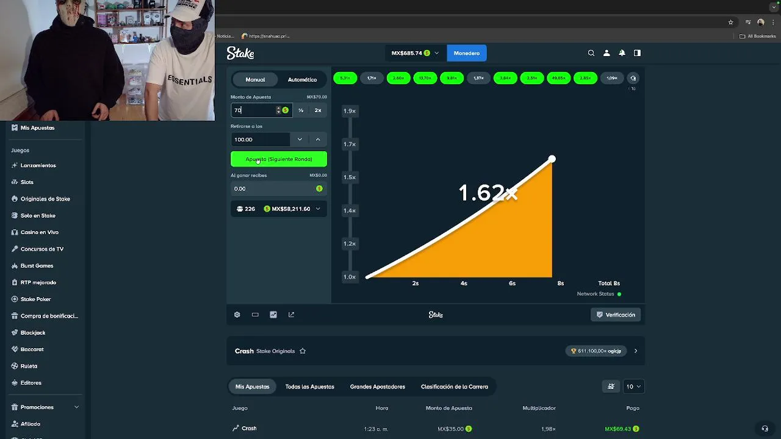Click the browser bookmark star icon
This screenshot has height=439, width=781.
(730, 22)
